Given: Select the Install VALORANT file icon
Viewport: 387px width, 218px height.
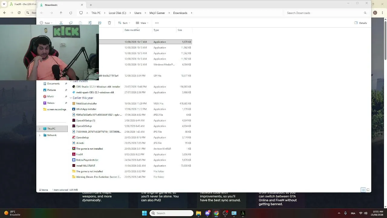Looking at the screenshot, I should [x=74, y=166].
